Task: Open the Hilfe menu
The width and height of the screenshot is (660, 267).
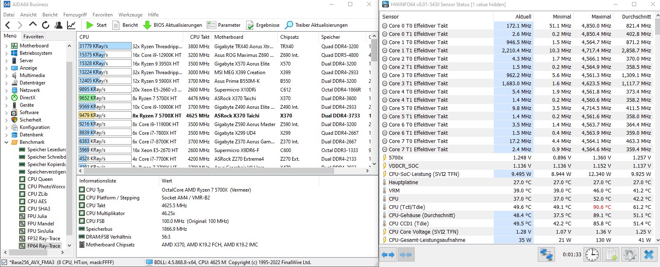Action: 153,14
